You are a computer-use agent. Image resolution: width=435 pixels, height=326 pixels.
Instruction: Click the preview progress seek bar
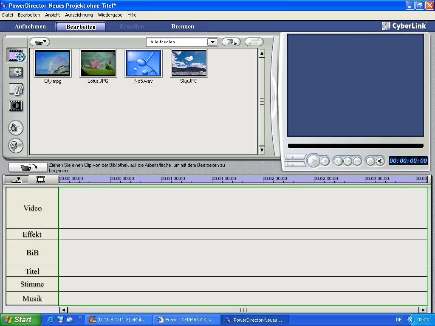pos(356,146)
